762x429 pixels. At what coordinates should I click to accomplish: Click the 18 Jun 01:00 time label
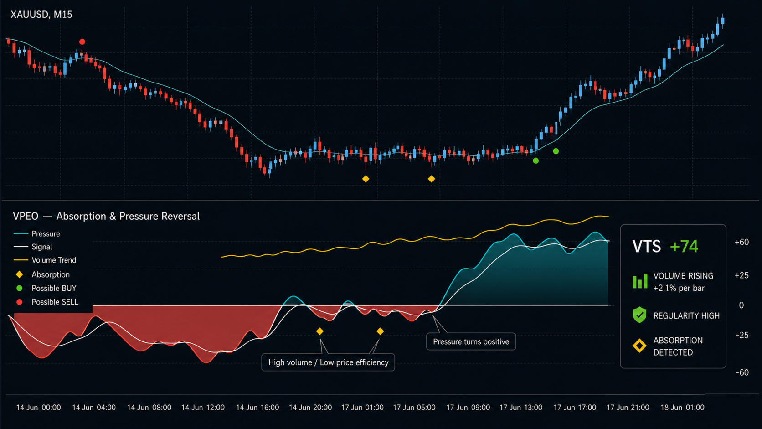tap(682, 408)
